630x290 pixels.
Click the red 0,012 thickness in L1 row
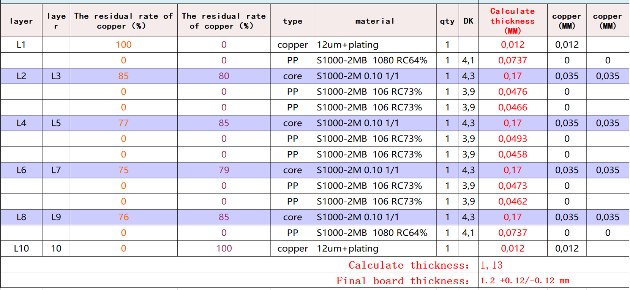click(x=513, y=45)
